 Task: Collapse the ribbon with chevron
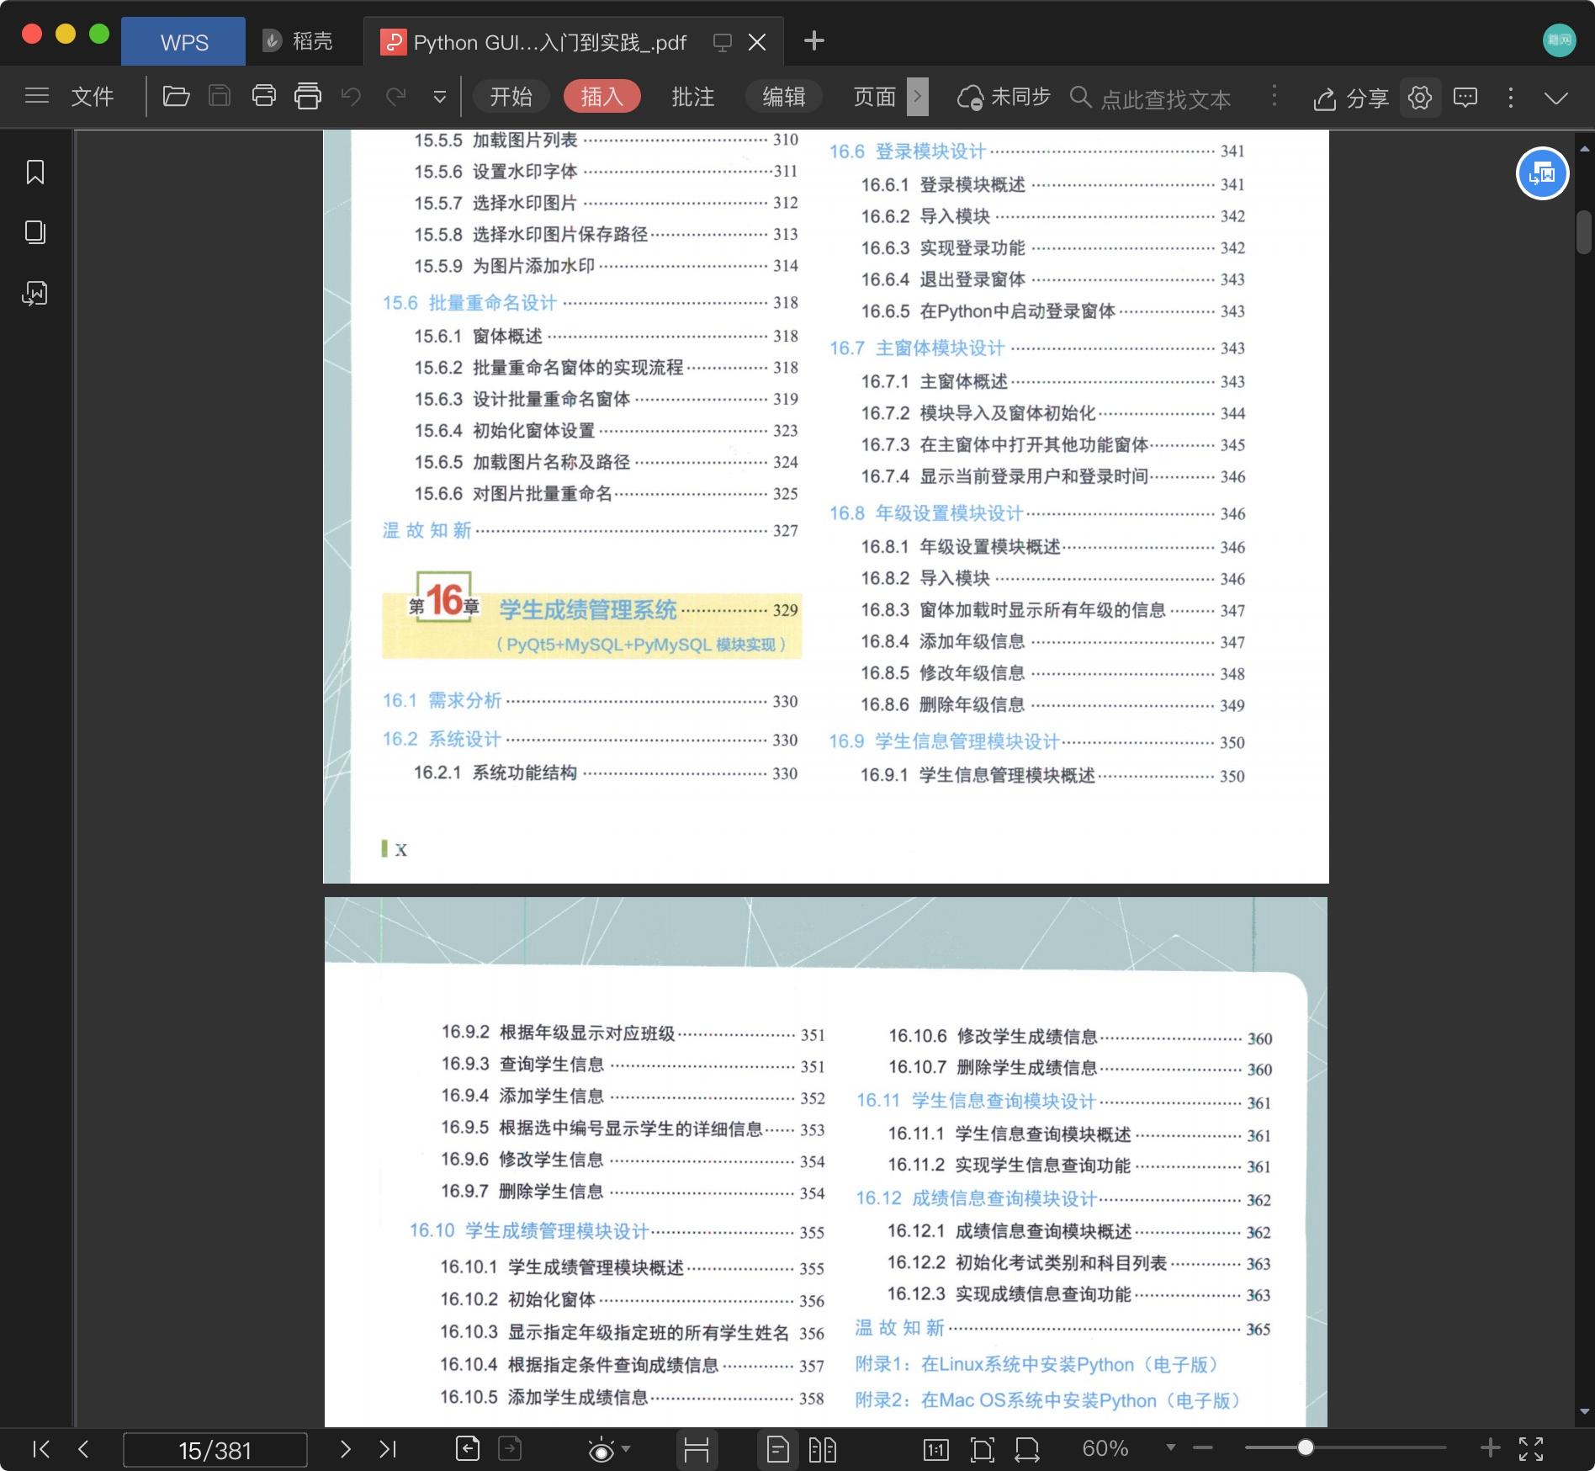tap(1556, 98)
